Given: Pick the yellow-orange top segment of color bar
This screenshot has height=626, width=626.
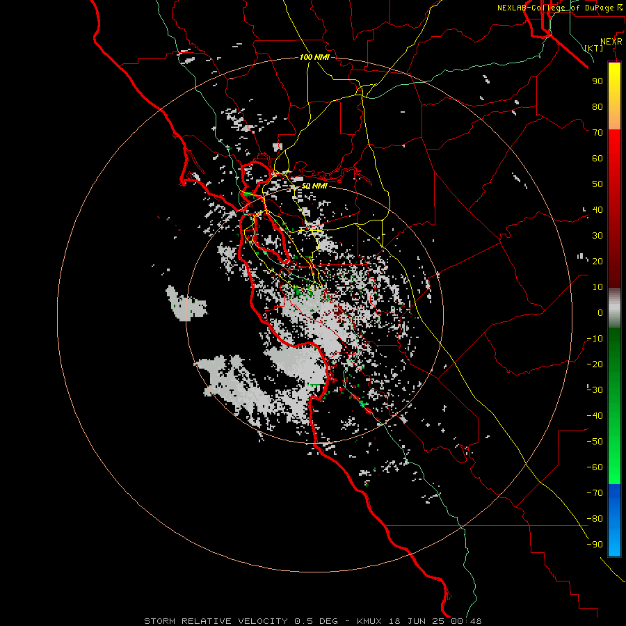Looking at the screenshot, I should (614, 96).
